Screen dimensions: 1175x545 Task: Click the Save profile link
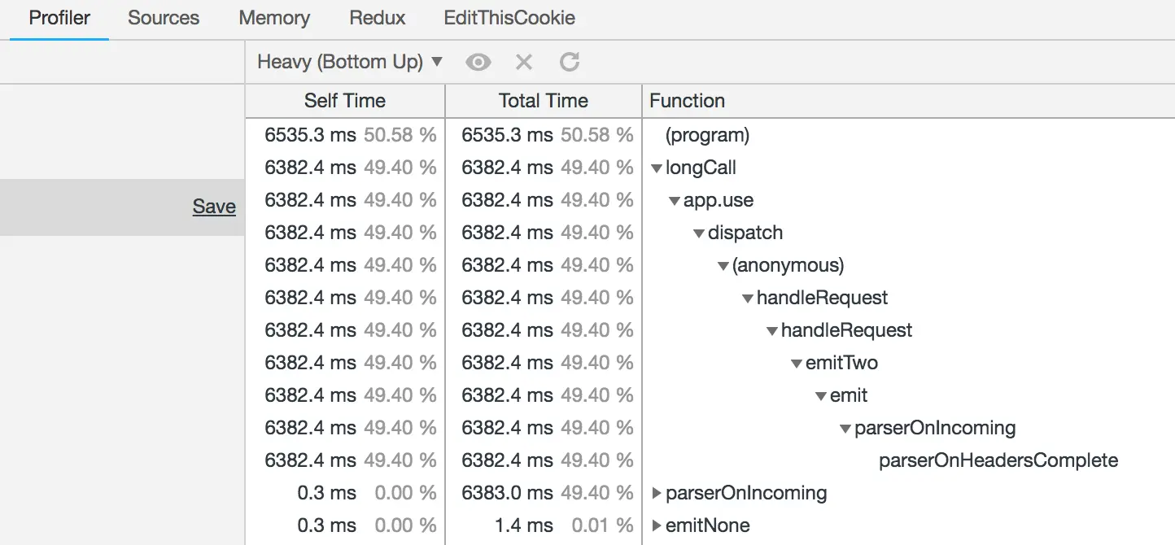tap(214, 207)
